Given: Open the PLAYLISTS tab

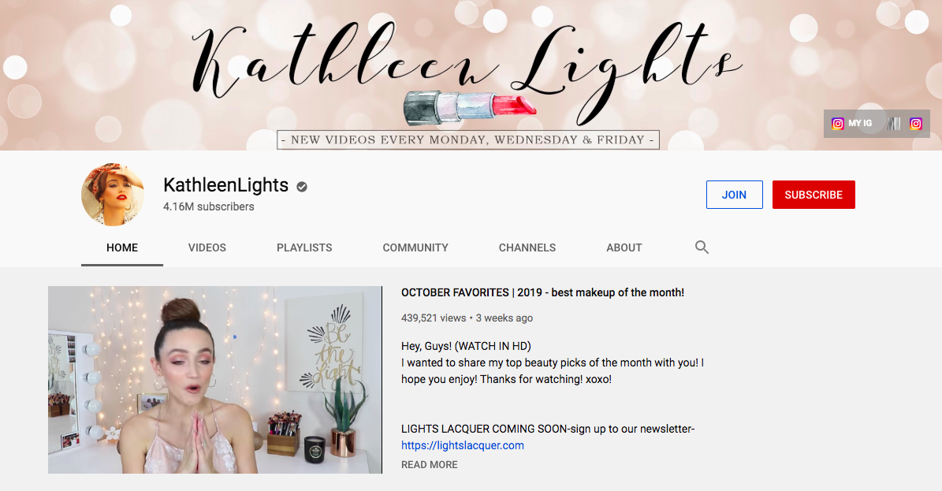Looking at the screenshot, I should click(x=304, y=247).
